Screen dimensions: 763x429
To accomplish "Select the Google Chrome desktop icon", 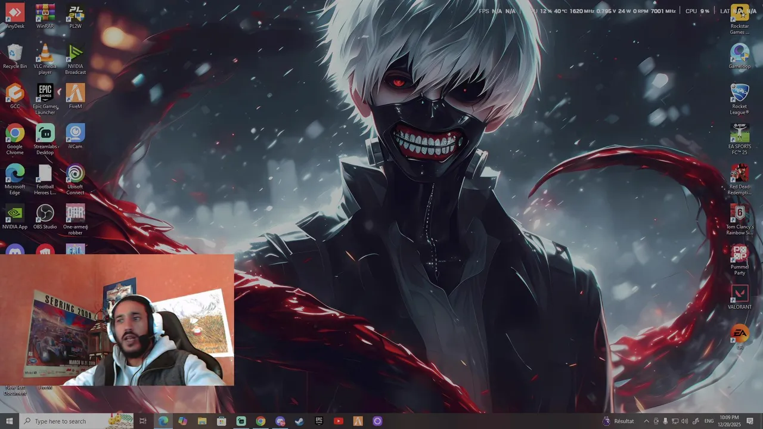I will [15, 139].
